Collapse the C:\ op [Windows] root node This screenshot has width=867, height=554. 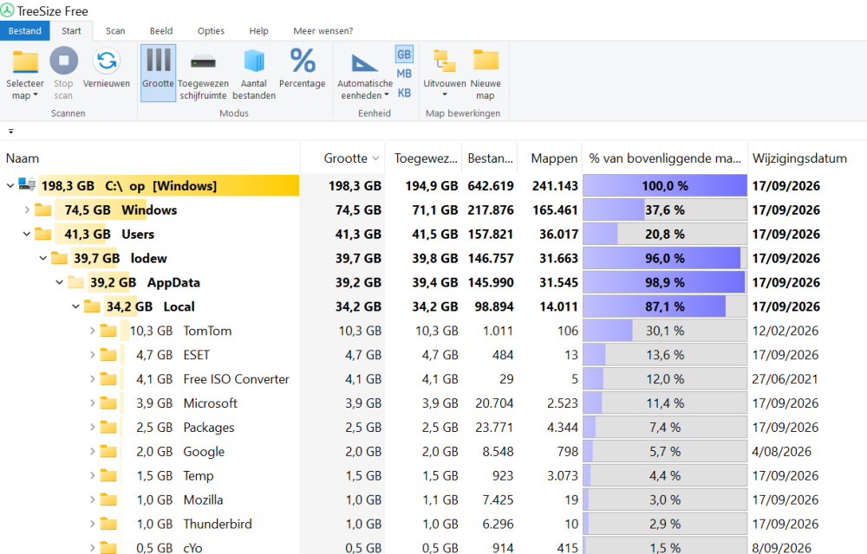click(x=10, y=185)
